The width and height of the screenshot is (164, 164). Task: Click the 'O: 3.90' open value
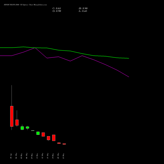tap(57, 11)
